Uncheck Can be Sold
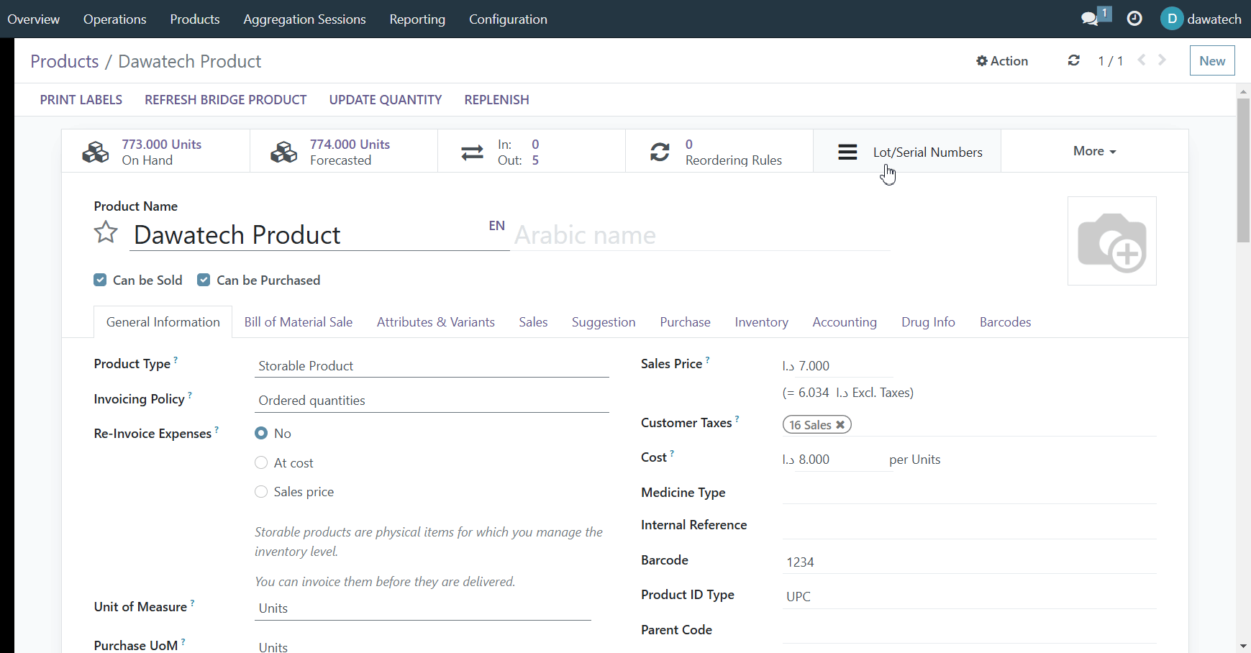This screenshot has height=653, width=1251. coord(100,280)
